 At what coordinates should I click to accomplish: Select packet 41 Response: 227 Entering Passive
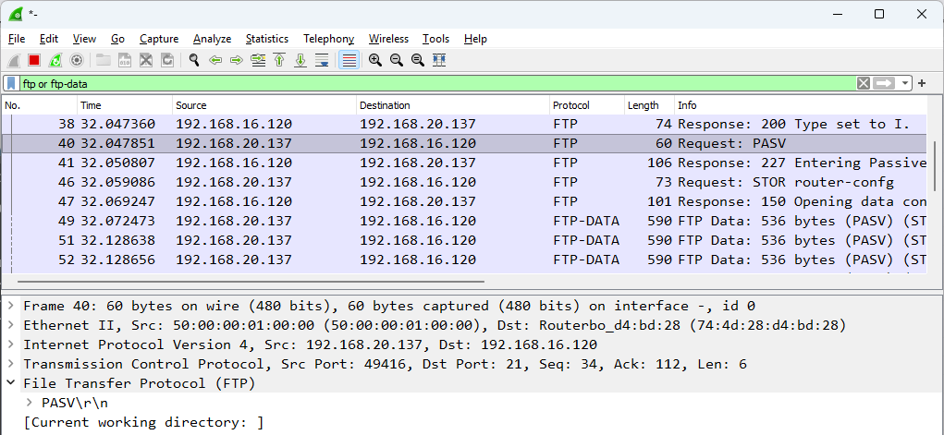pyautogui.click(x=464, y=163)
